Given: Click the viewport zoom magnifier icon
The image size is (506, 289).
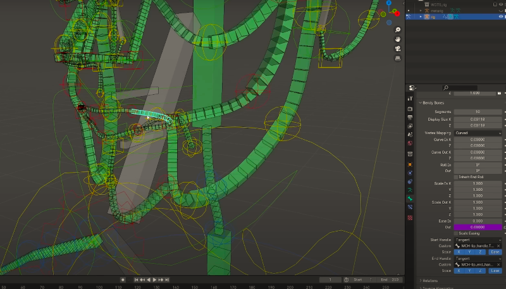Looking at the screenshot, I should click(x=397, y=30).
